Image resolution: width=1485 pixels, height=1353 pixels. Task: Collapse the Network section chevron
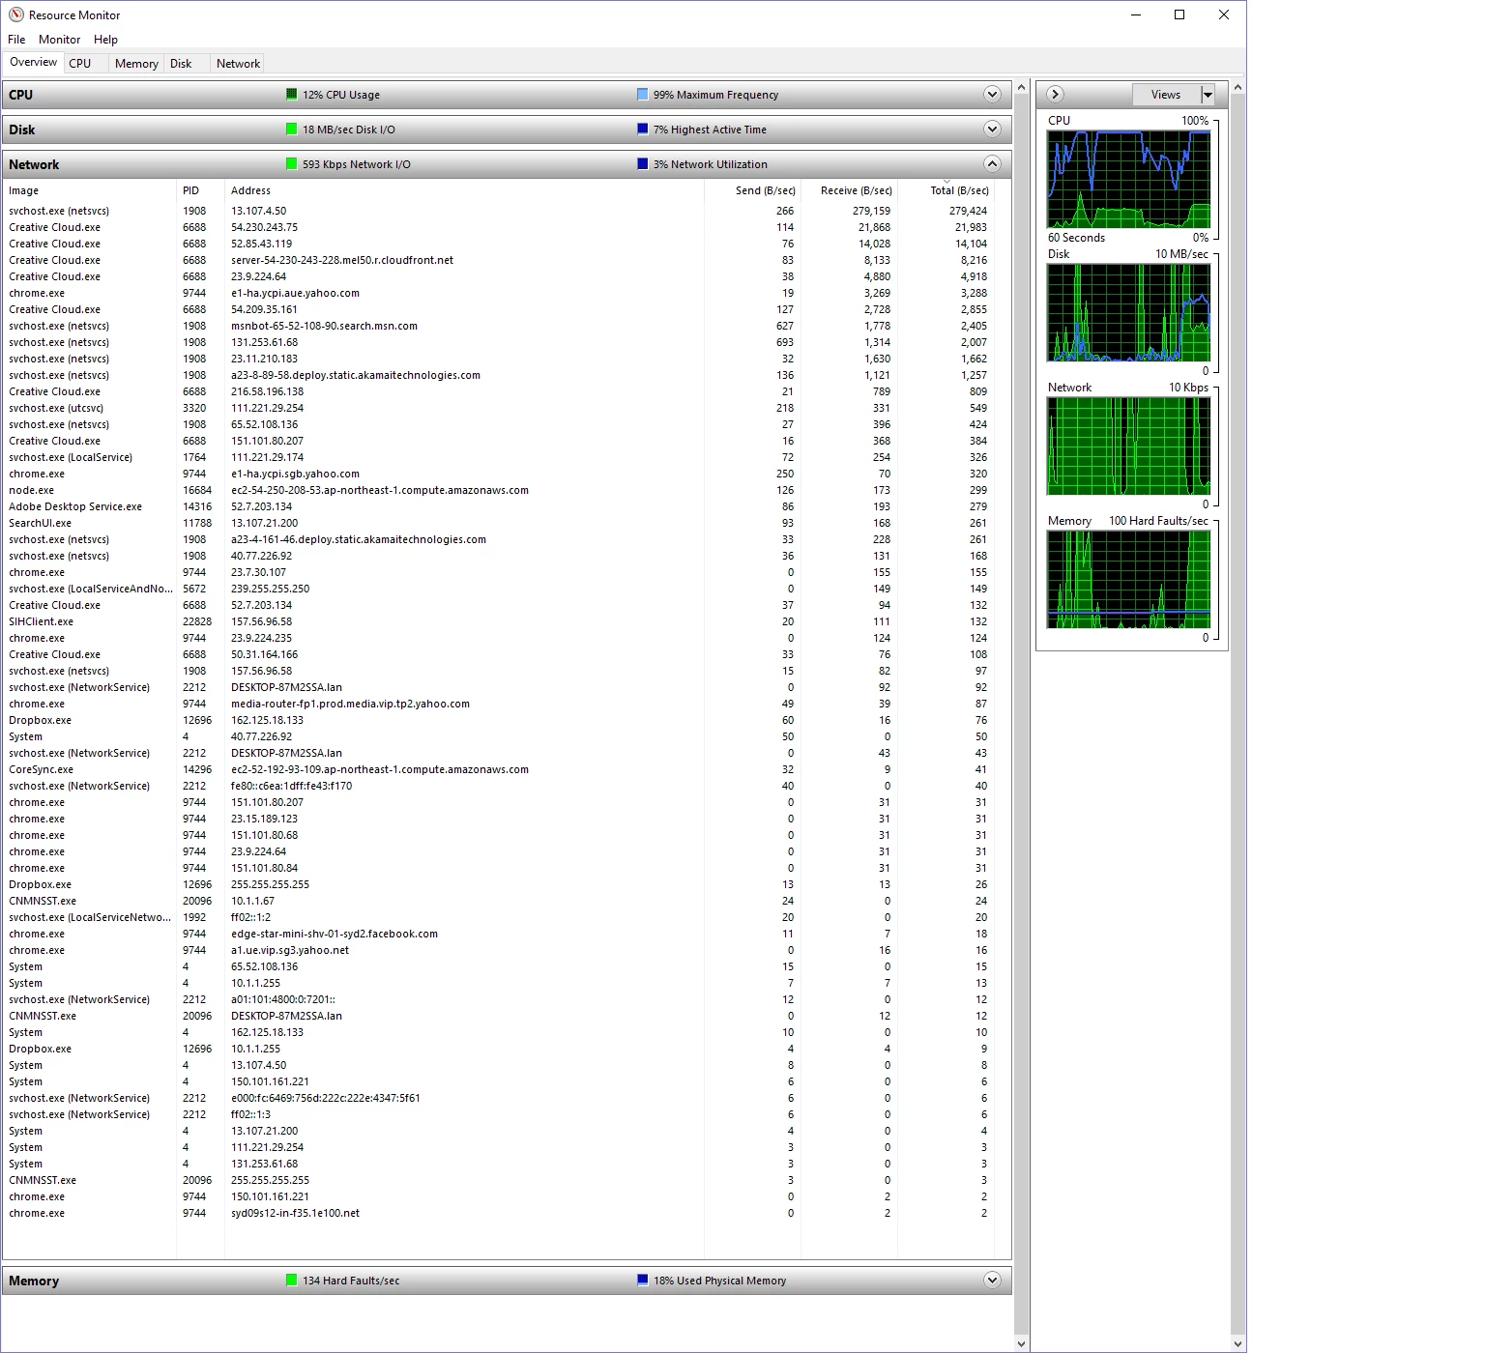992,163
